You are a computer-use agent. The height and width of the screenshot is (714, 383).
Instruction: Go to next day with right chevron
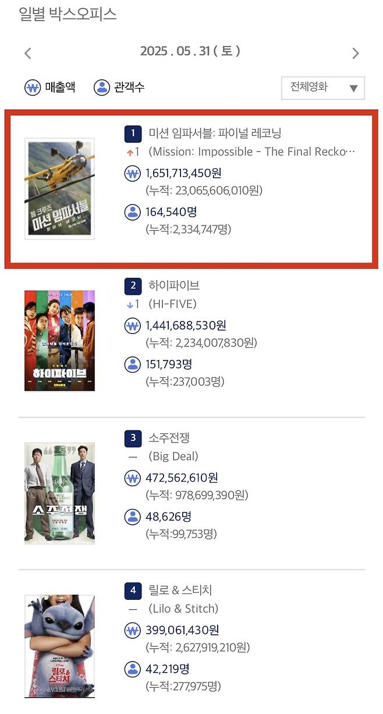pos(356,54)
